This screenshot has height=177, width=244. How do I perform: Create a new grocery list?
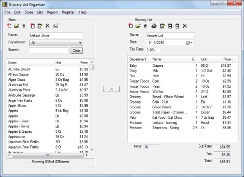[x=131, y=26]
